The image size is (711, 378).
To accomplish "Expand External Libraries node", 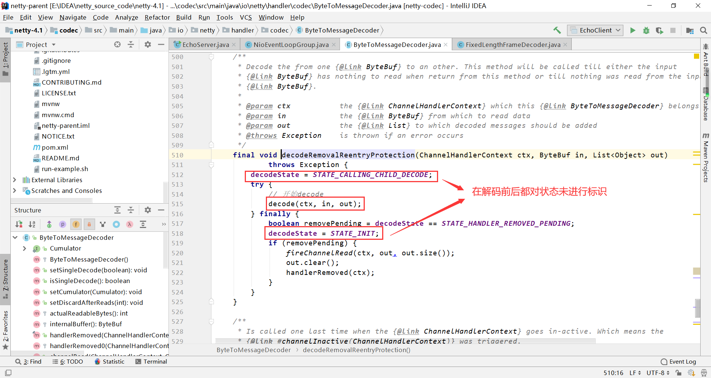I will (x=14, y=180).
